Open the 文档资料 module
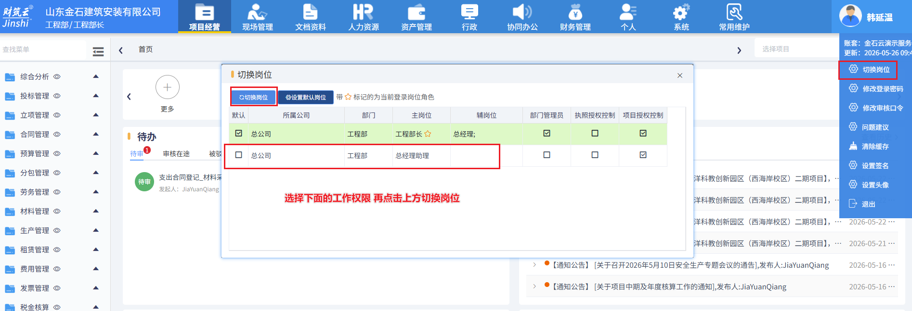 (311, 17)
